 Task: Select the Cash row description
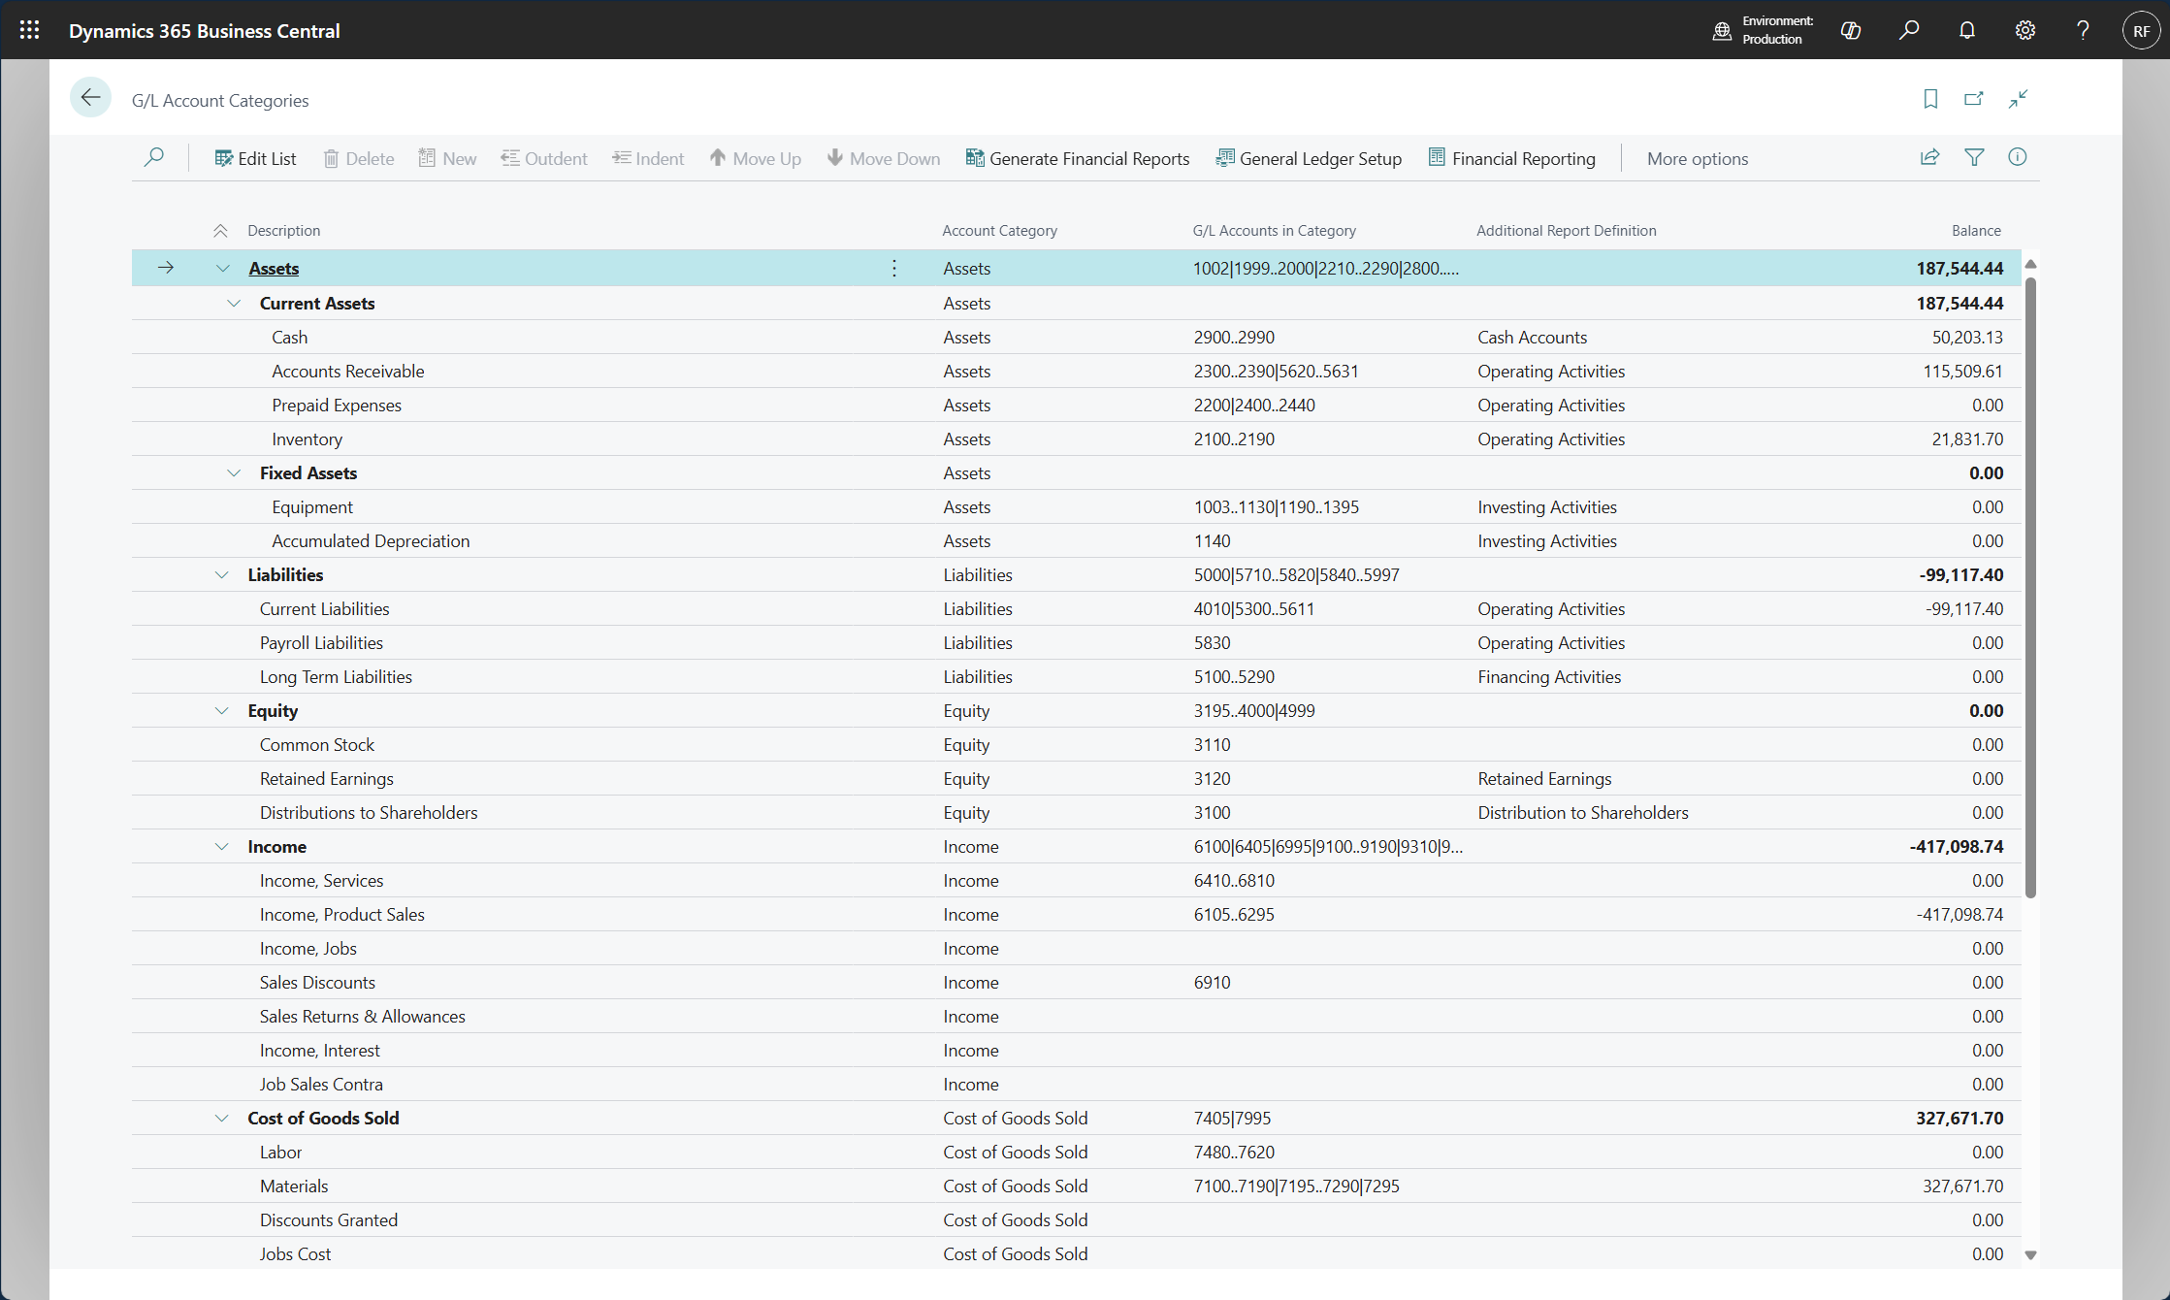point(289,338)
